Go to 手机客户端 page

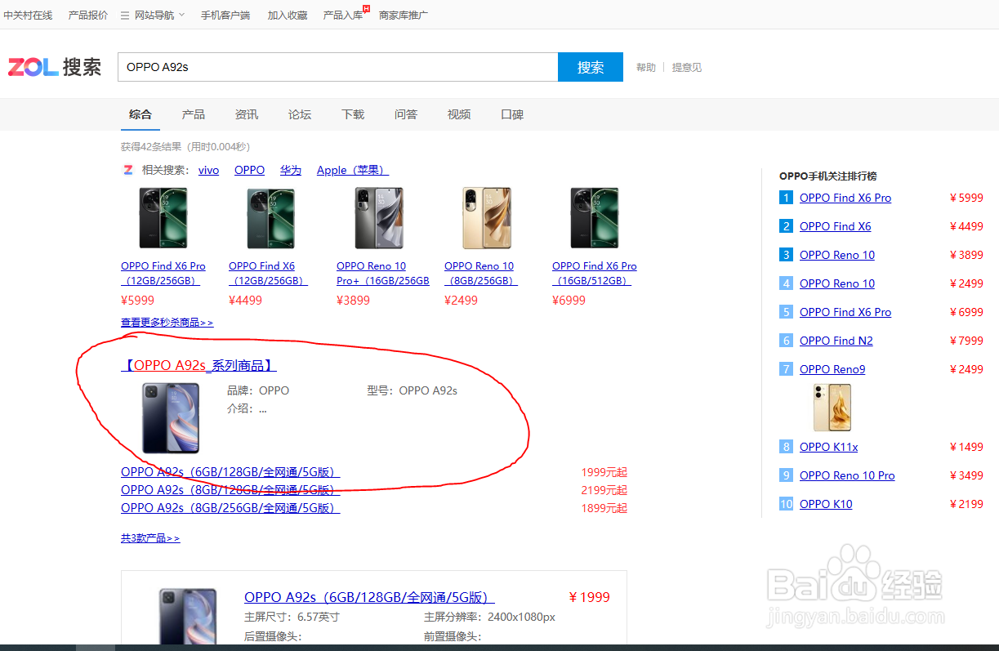click(225, 16)
